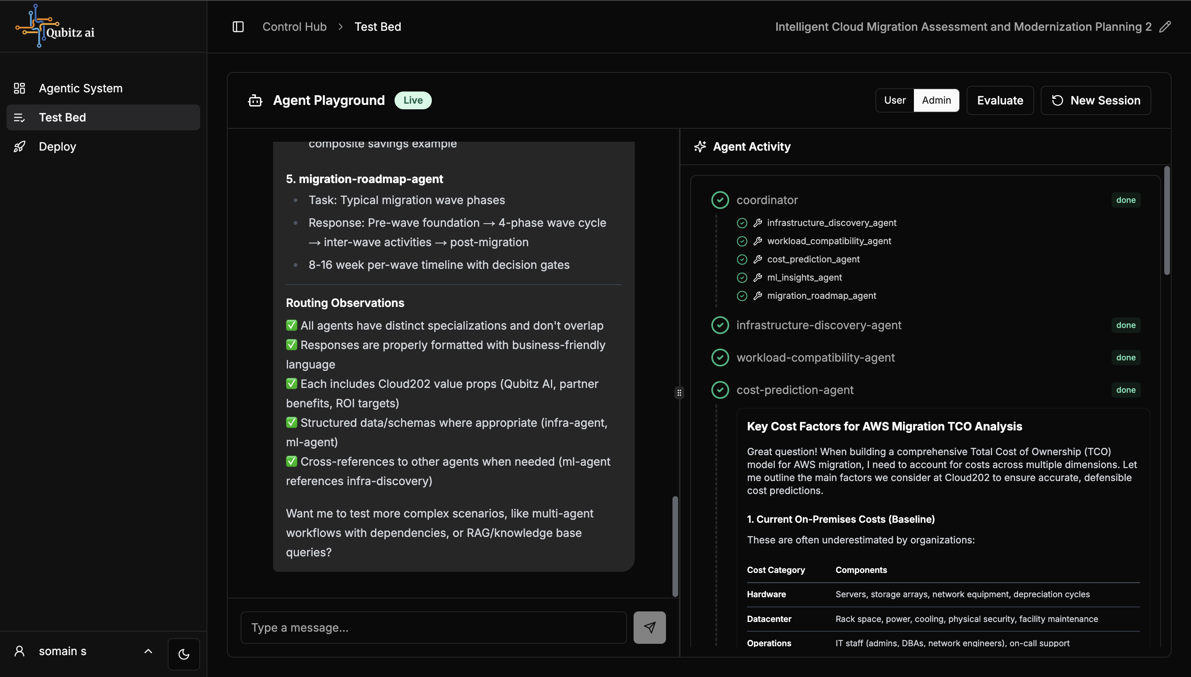Toggle the sidebar panel icon
Image resolution: width=1191 pixels, height=677 pixels.
coord(238,27)
